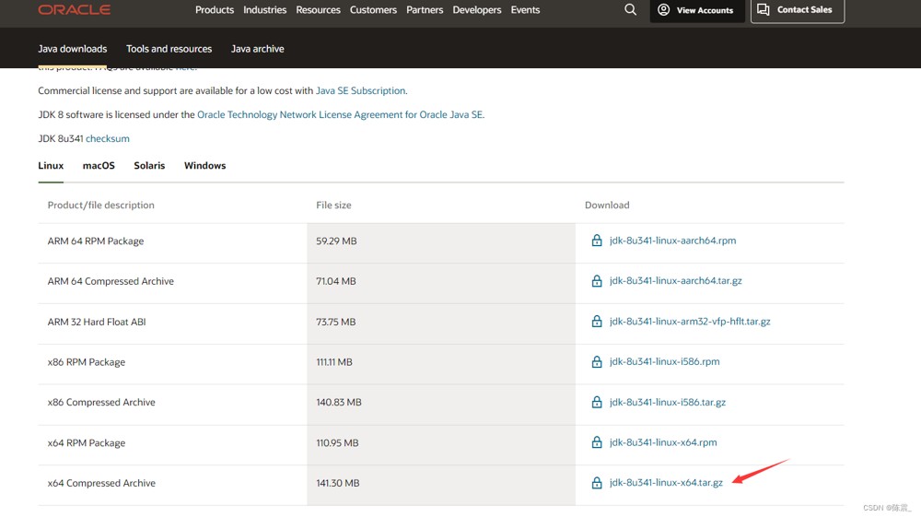Select the macOS platform tab
Screen dimensions: 921x517
point(99,166)
